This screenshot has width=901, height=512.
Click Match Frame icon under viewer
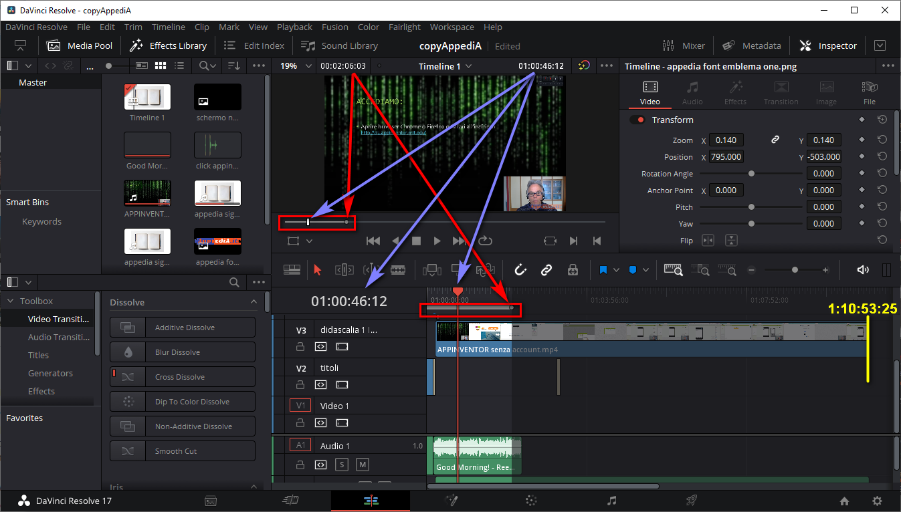click(550, 241)
